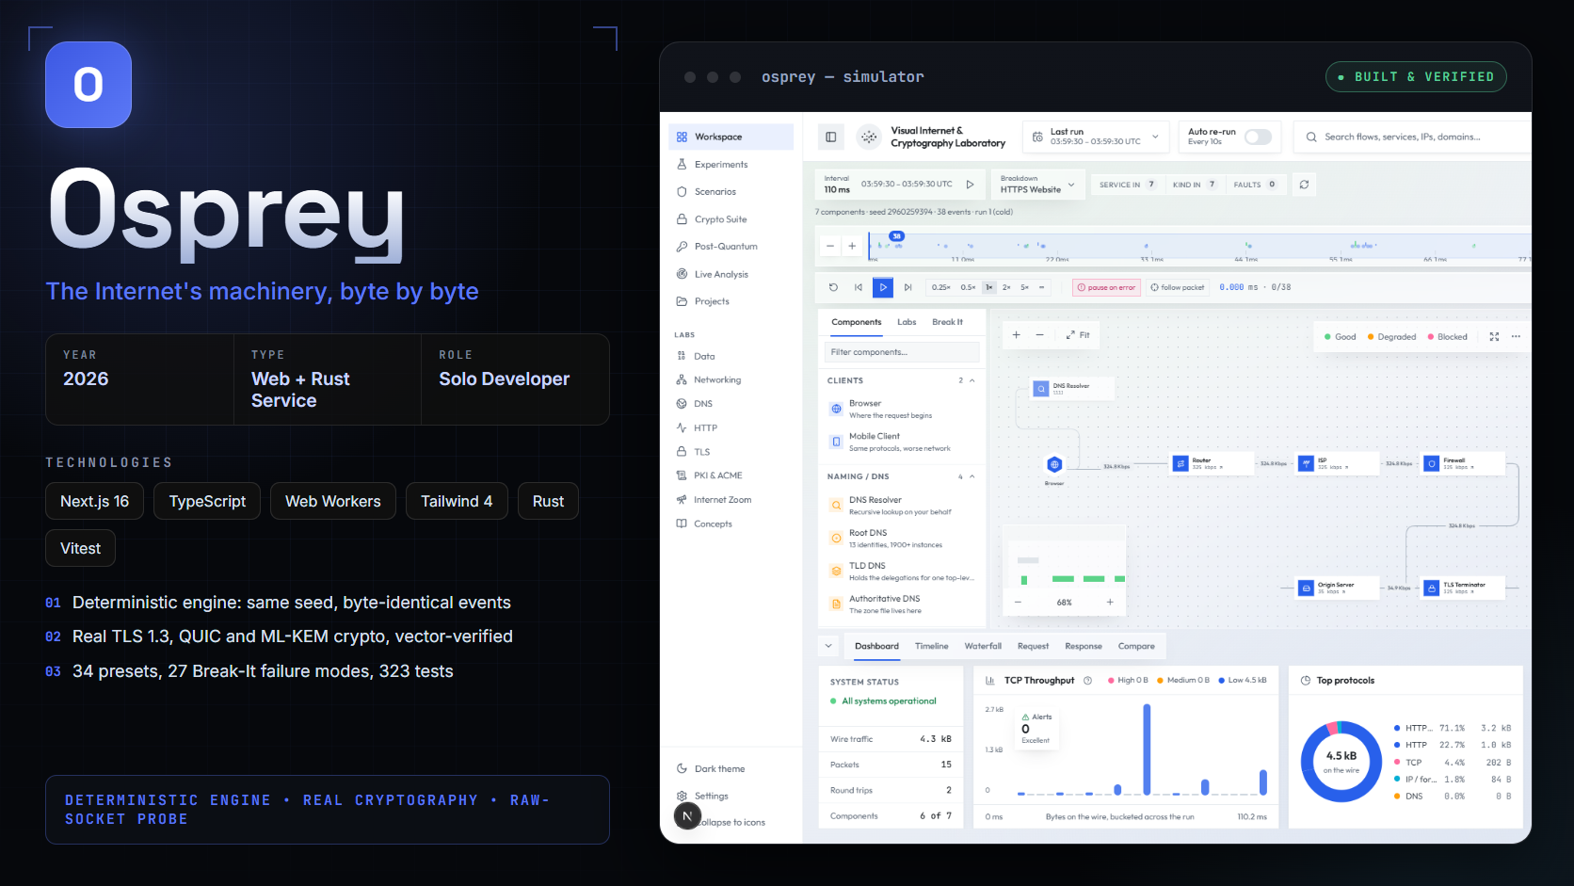Open the SERVICE IN filter

tap(1127, 185)
